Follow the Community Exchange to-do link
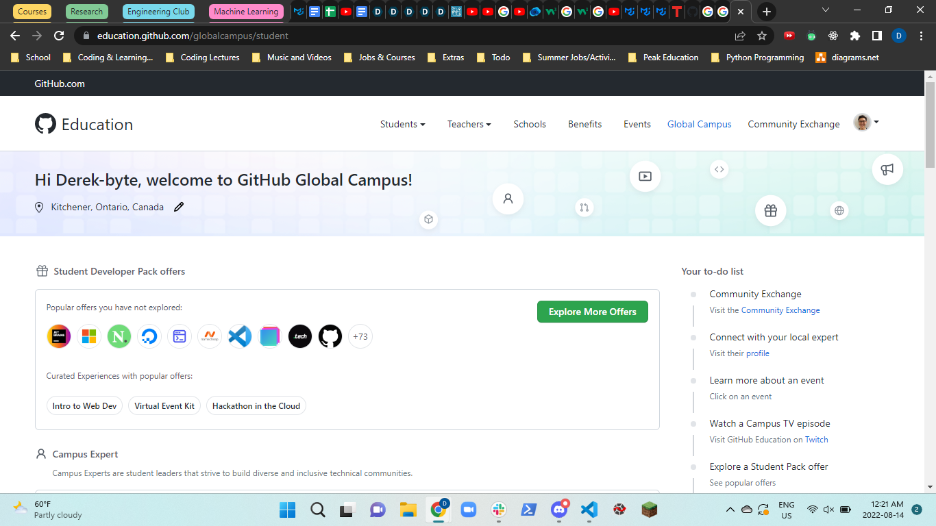Viewport: 936px width, 526px height. coord(780,310)
